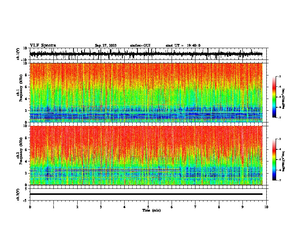
Task: Click the "6" kHz tick on ch.2 spectrogram axis
Action: pyautogui.click(x=26, y=150)
